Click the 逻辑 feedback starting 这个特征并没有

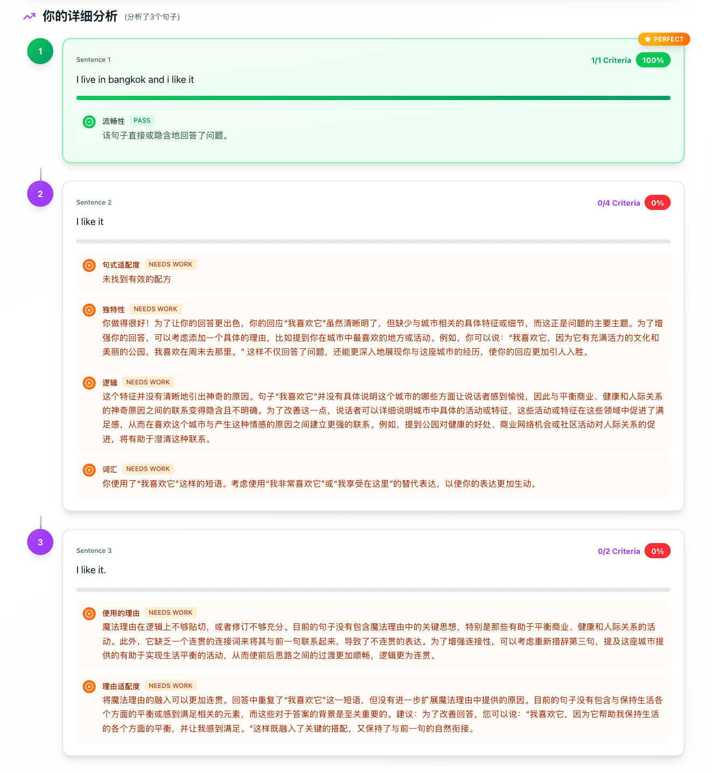pyautogui.click(x=383, y=418)
